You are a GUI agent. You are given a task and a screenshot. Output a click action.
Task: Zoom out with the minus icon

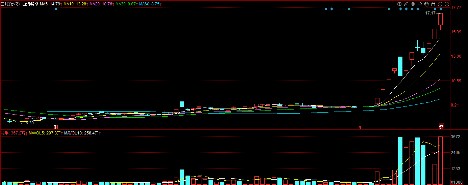coord(447,4)
